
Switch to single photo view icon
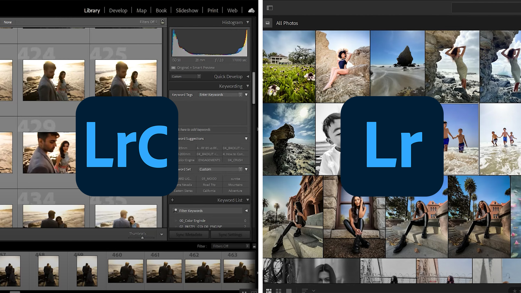click(x=288, y=291)
